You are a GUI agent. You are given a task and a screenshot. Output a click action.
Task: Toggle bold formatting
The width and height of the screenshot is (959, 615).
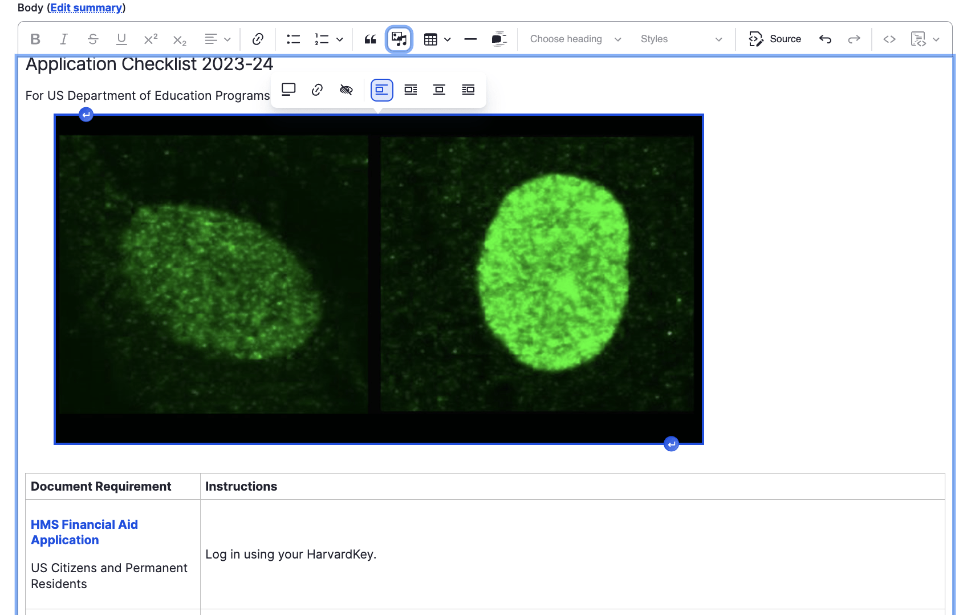(x=35, y=39)
